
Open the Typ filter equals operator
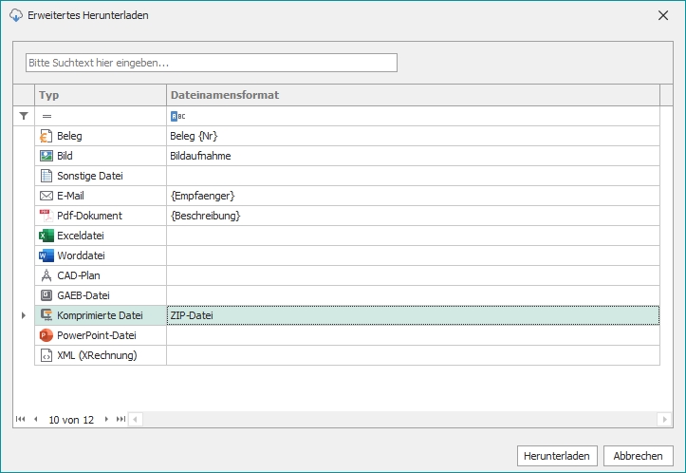[x=46, y=116]
